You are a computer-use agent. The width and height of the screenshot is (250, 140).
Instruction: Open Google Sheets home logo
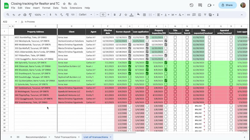(x=6, y=6)
